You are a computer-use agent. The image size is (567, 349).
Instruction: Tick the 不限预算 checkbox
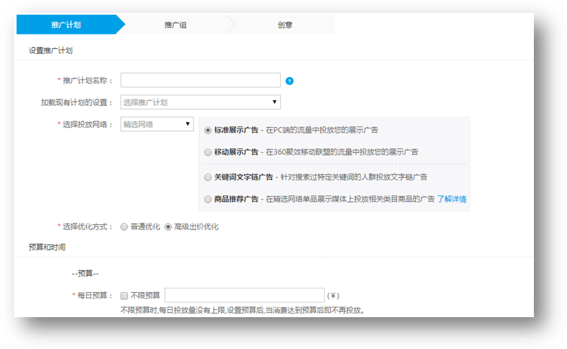click(124, 296)
